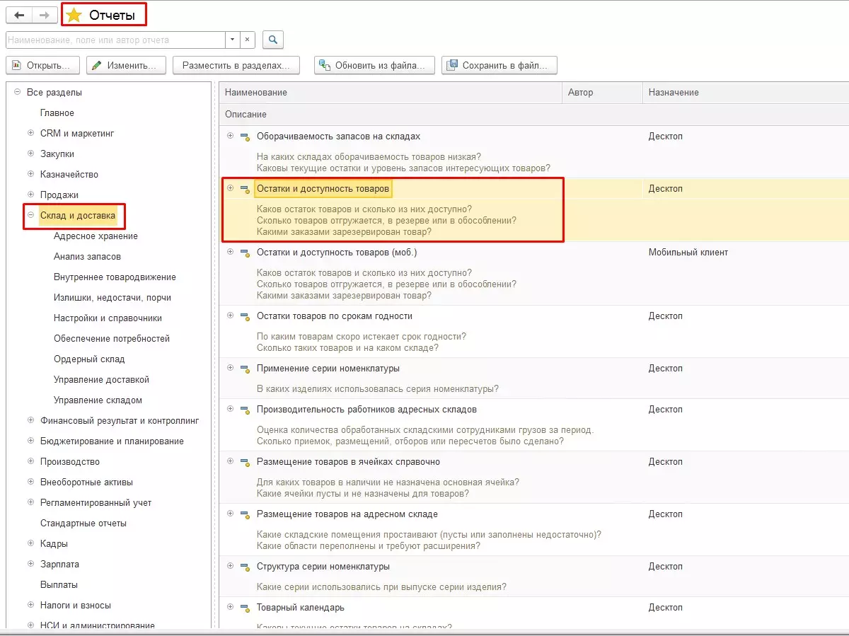Click the favorites star icon
This screenshot has width=849, height=636.
(74, 15)
